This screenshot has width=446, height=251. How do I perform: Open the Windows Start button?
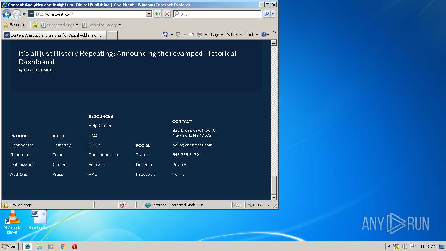10,246
